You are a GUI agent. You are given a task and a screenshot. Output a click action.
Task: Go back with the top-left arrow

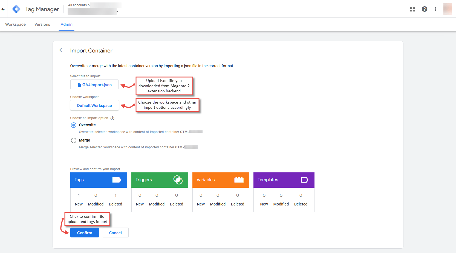[x=3, y=9]
